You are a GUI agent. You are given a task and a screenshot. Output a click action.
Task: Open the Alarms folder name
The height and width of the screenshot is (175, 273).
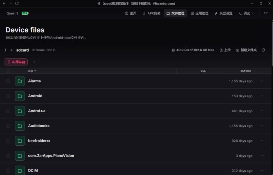tap(34, 81)
